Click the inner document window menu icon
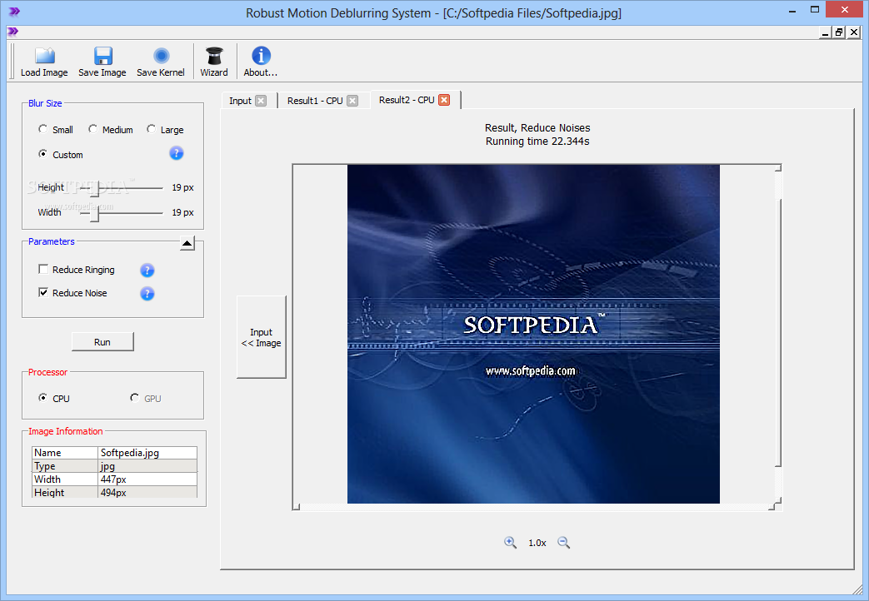The image size is (869, 601). pos(12,32)
